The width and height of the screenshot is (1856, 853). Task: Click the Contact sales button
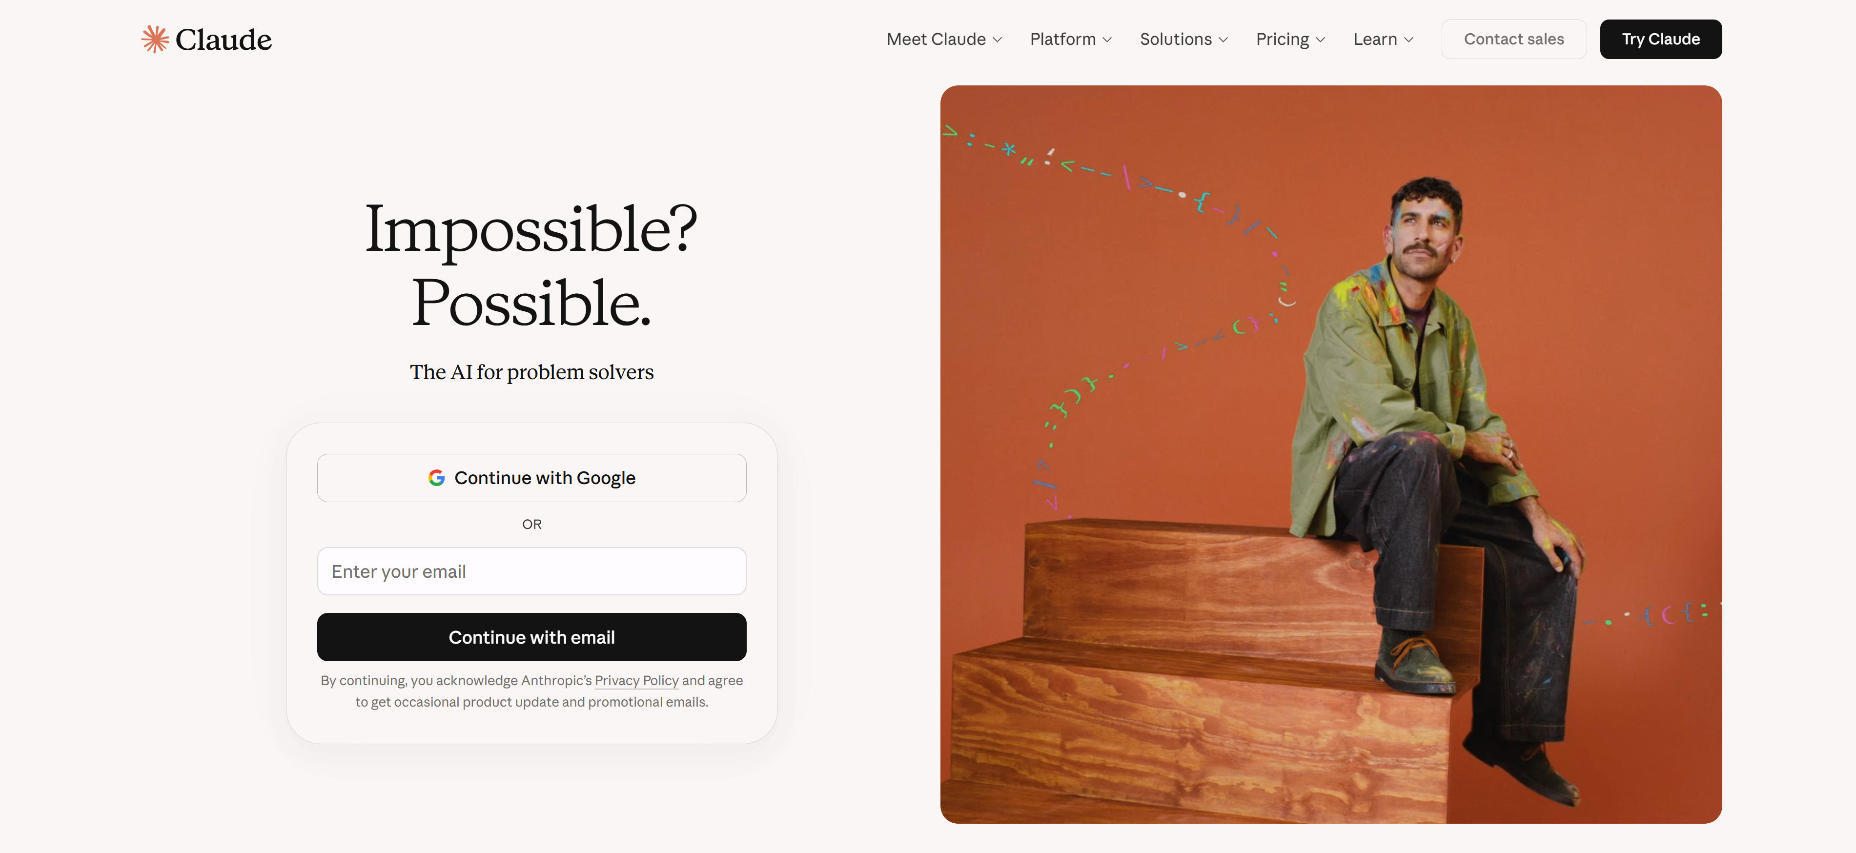click(x=1514, y=39)
